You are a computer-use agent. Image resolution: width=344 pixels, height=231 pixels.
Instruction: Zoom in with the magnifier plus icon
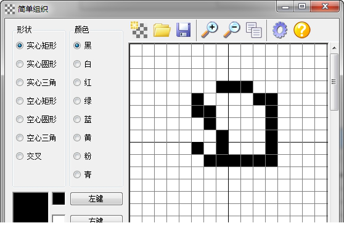point(210,29)
